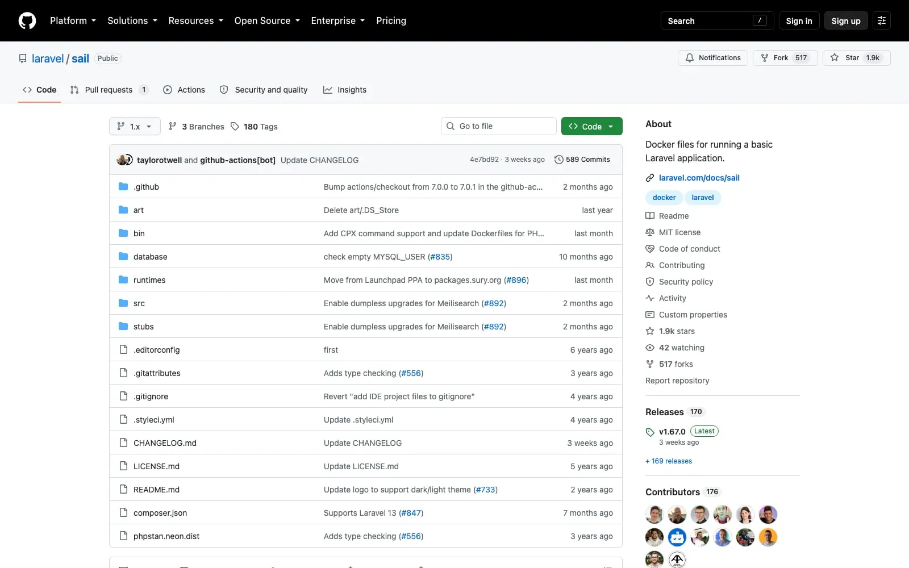Click the shield icon beside Security policy
Viewport: 909px width, 568px height.
coord(650,282)
